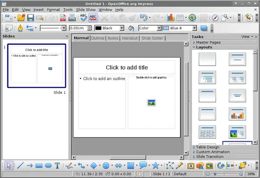
Task: Click the Save document icon
Action: 31,18
